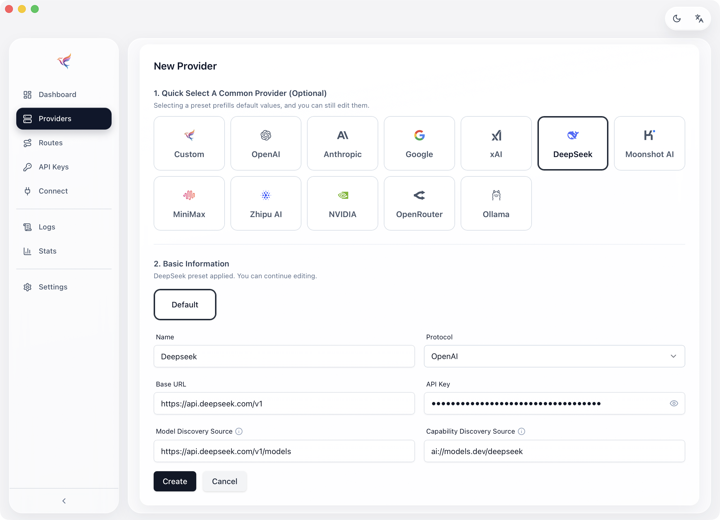Show Capability Discovery Source info tooltip
The width and height of the screenshot is (720, 520).
click(521, 431)
